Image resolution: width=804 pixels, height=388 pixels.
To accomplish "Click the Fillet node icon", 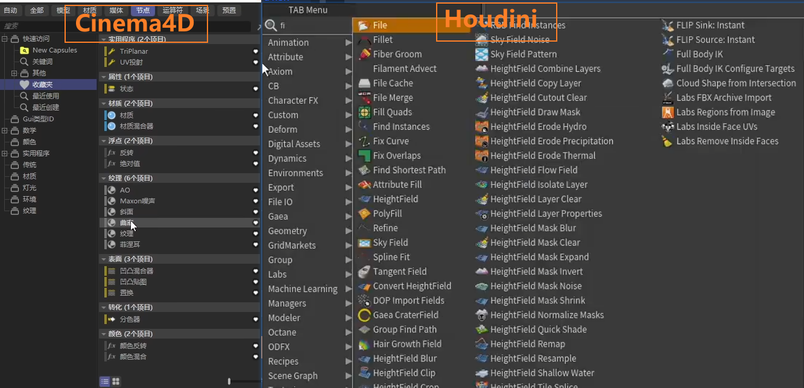I will (x=364, y=40).
